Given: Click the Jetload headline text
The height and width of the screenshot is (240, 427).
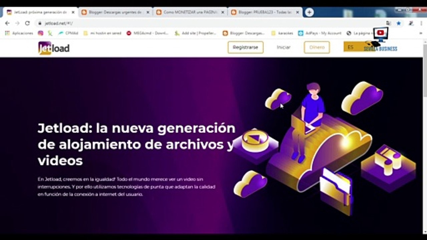Looking at the screenshot, I should pyautogui.click(x=137, y=144).
